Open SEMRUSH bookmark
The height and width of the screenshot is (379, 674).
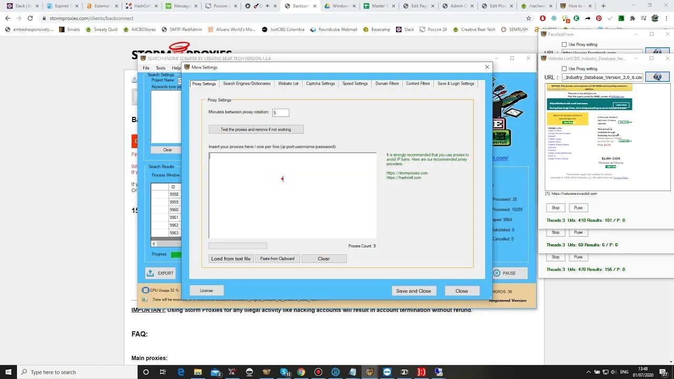514,29
